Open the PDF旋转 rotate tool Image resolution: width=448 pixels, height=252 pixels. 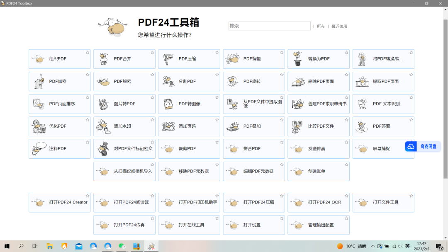click(x=254, y=81)
